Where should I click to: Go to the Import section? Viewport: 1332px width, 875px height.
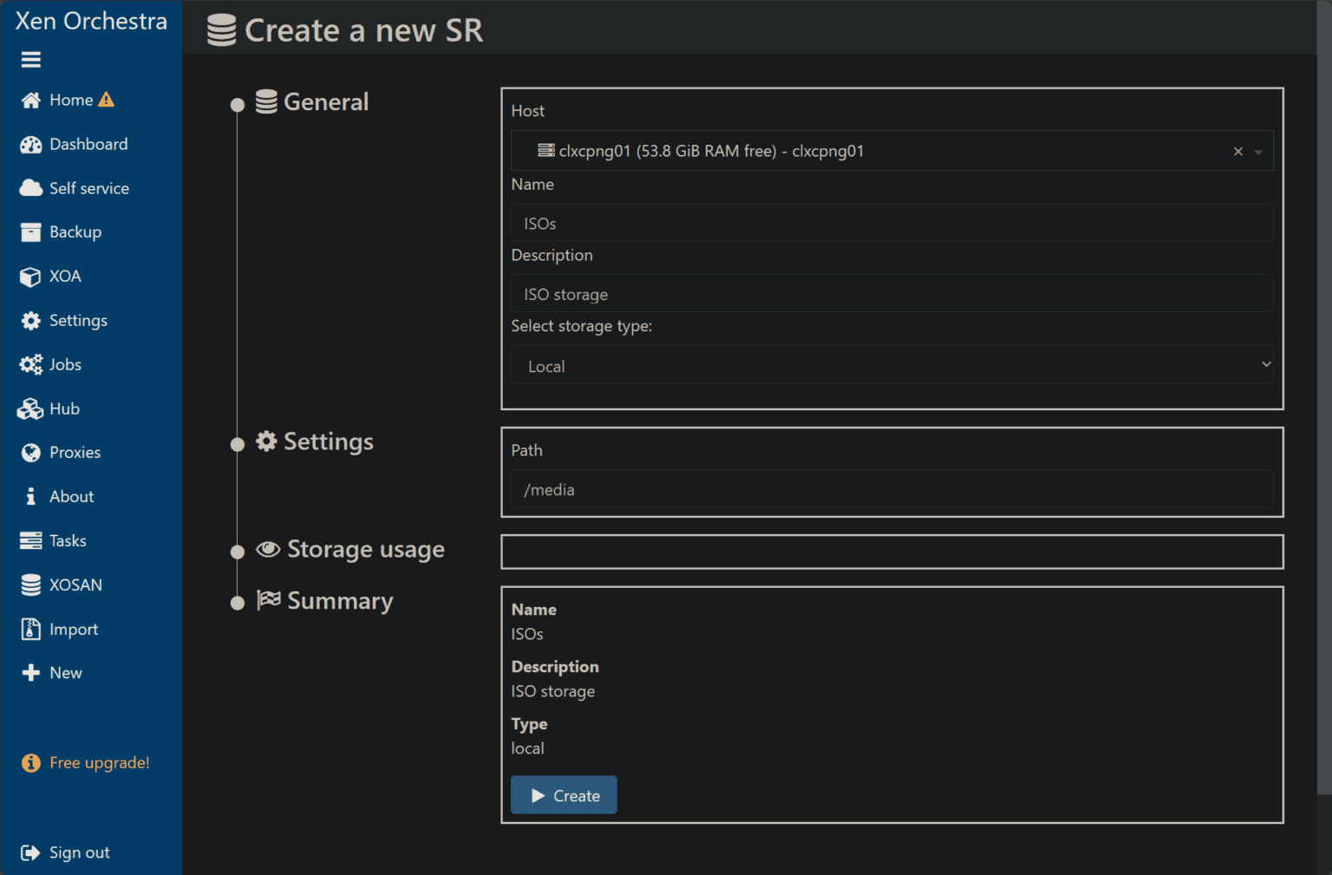tap(73, 629)
